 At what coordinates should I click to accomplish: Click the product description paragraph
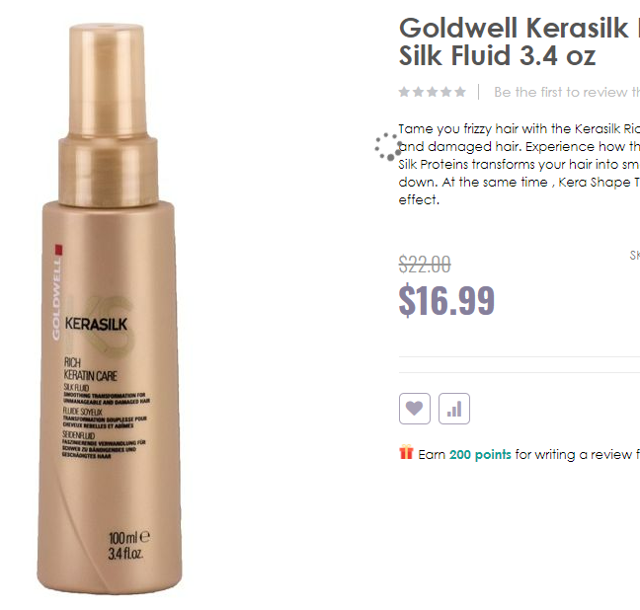(x=520, y=165)
